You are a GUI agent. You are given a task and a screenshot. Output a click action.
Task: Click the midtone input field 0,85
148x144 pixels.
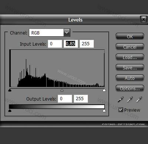coord(71,44)
